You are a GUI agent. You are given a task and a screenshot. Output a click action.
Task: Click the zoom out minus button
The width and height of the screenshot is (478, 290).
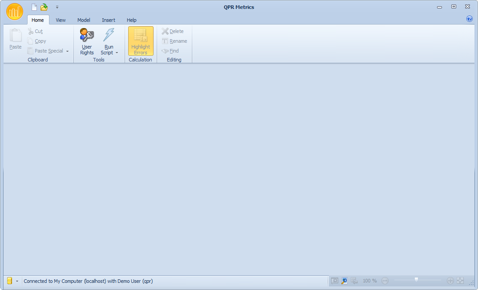(x=385, y=281)
